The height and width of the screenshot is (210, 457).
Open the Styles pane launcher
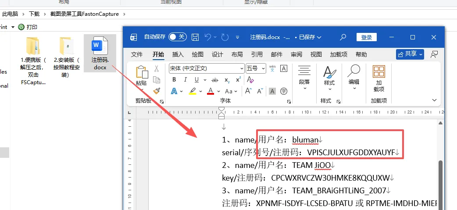339,102
